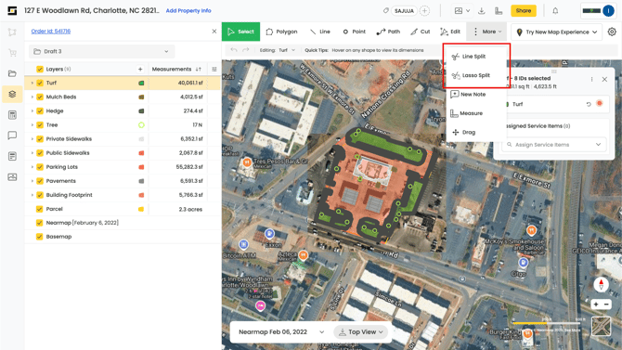
Task: Click the redo arrow in editing bar
Action: click(x=245, y=50)
